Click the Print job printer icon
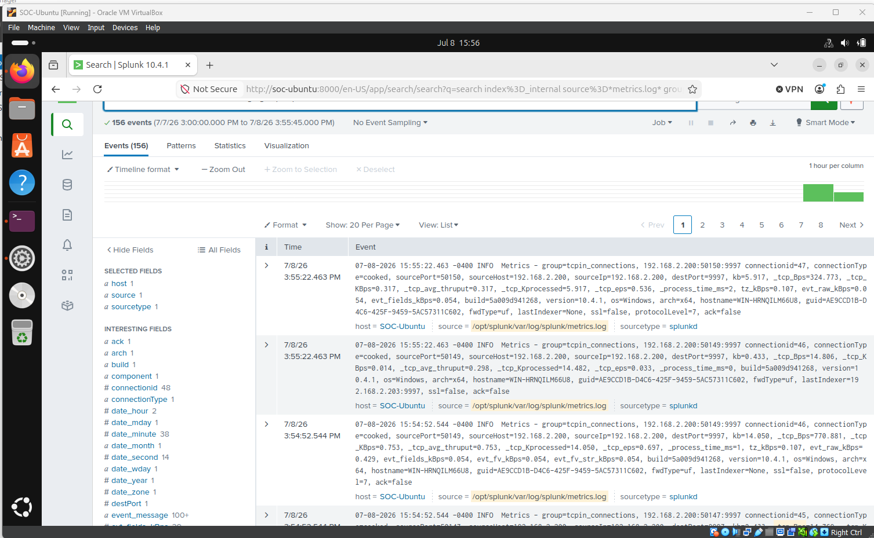The image size is (874, 538). pos(753,123)
